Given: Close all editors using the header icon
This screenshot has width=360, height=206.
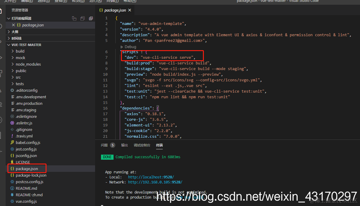Looking at the screenshot, I should (91, 18).
